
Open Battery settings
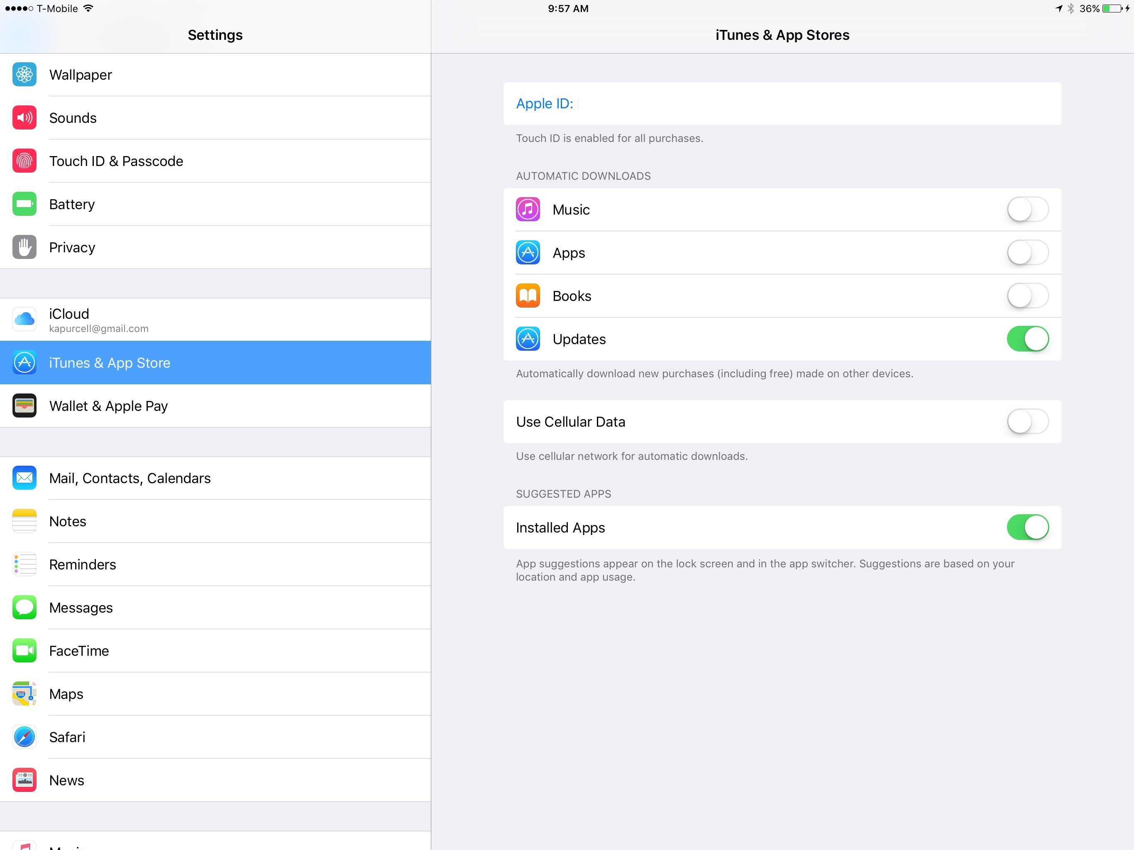(215, 204)
